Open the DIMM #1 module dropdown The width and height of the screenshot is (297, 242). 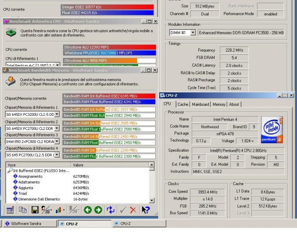(193, 33)
